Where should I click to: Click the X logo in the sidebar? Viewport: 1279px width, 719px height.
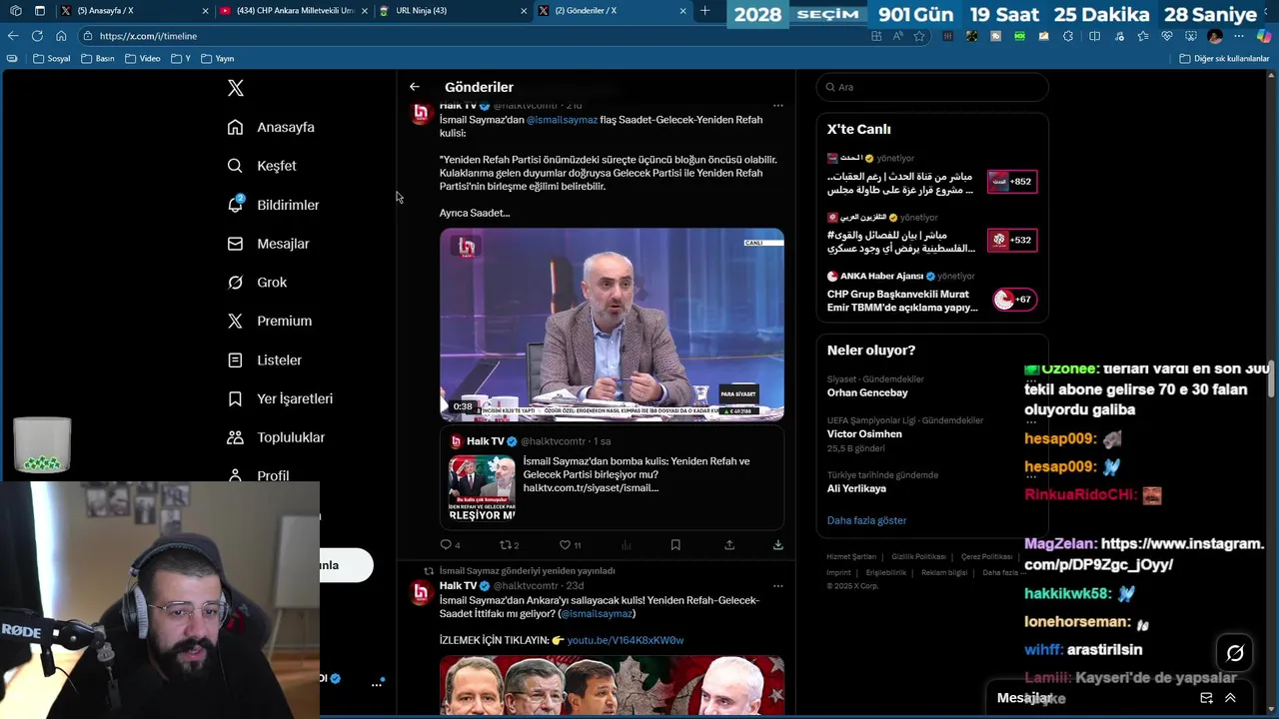pos(236,88)
